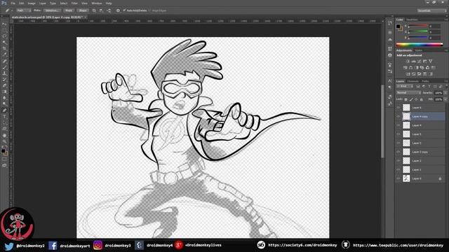This screenshot has width=449, height=252.
Task: Click the canvas vertical scrollbar
Action: tap(382, 121)
